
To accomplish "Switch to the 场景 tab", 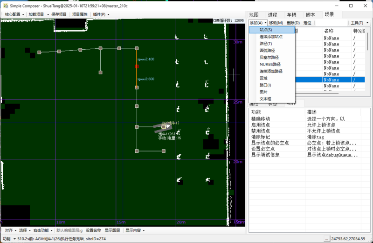I will 330,14.
